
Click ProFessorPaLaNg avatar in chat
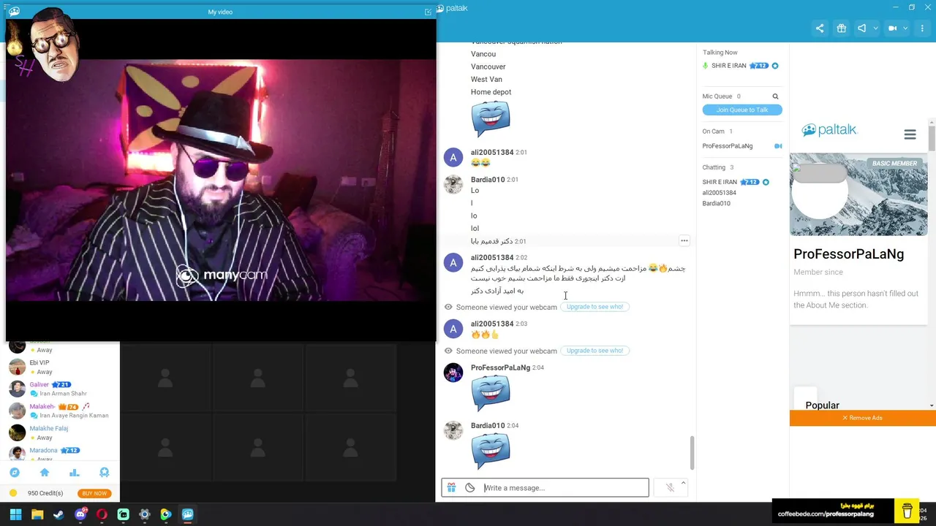tap(453, 373)
